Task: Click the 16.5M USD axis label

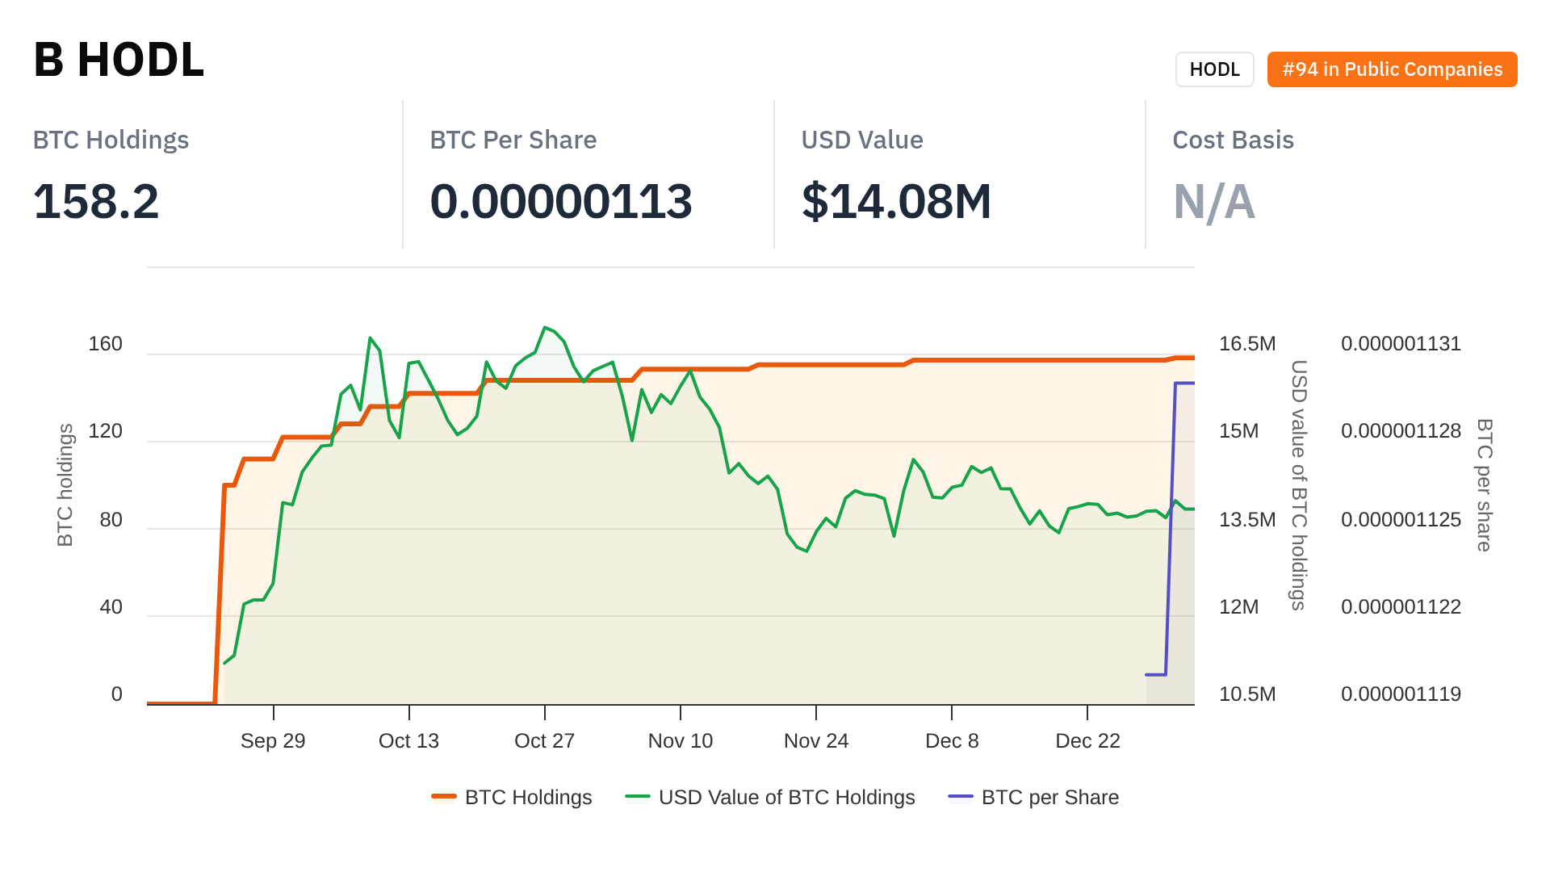Action: click(1246, 344)
